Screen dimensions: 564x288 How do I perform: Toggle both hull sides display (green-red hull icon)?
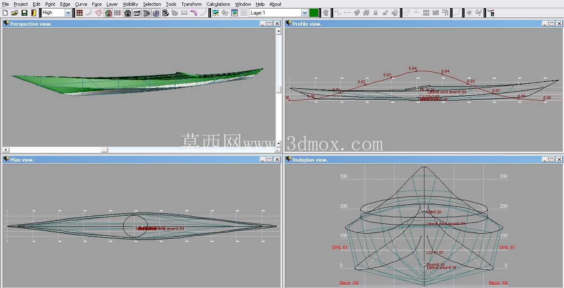pyautogui.click(x=108, y=13)
